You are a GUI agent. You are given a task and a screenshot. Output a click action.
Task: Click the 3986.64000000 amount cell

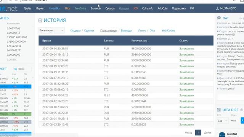coord(141,54)
